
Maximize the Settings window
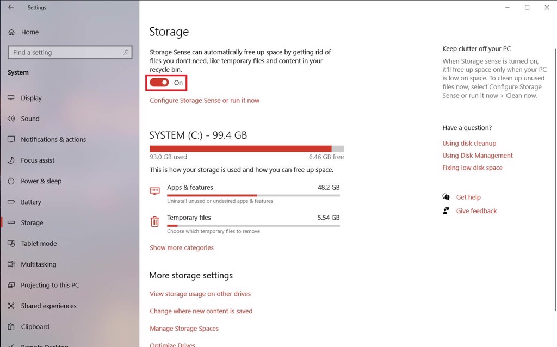(x=527, y=7)
